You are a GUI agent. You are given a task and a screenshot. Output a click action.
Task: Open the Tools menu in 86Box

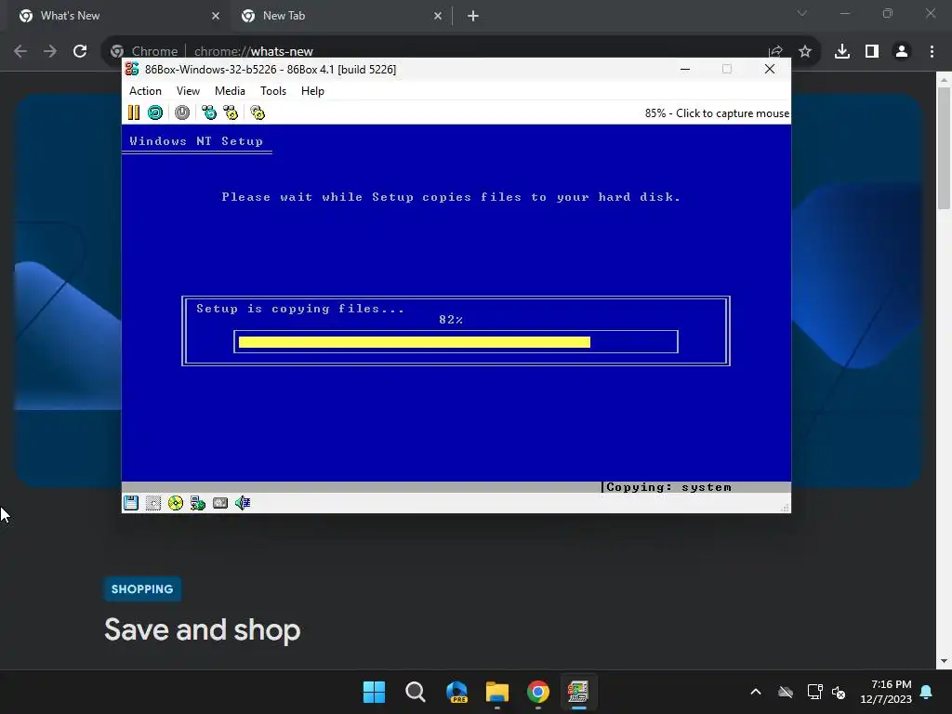pyautogui.click(x=273, y=91)
